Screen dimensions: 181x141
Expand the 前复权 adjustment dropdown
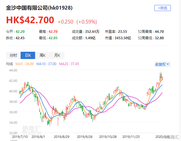pos(162,64)
